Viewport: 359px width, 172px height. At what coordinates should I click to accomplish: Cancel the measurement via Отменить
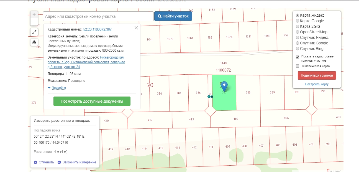[x=44, y=162]
